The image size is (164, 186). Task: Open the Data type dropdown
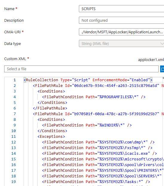(121, 43)
